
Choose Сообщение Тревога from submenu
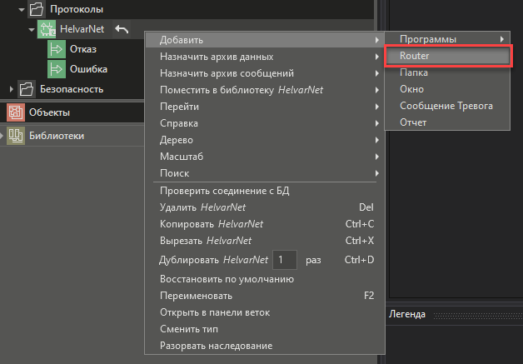(447, 106)
